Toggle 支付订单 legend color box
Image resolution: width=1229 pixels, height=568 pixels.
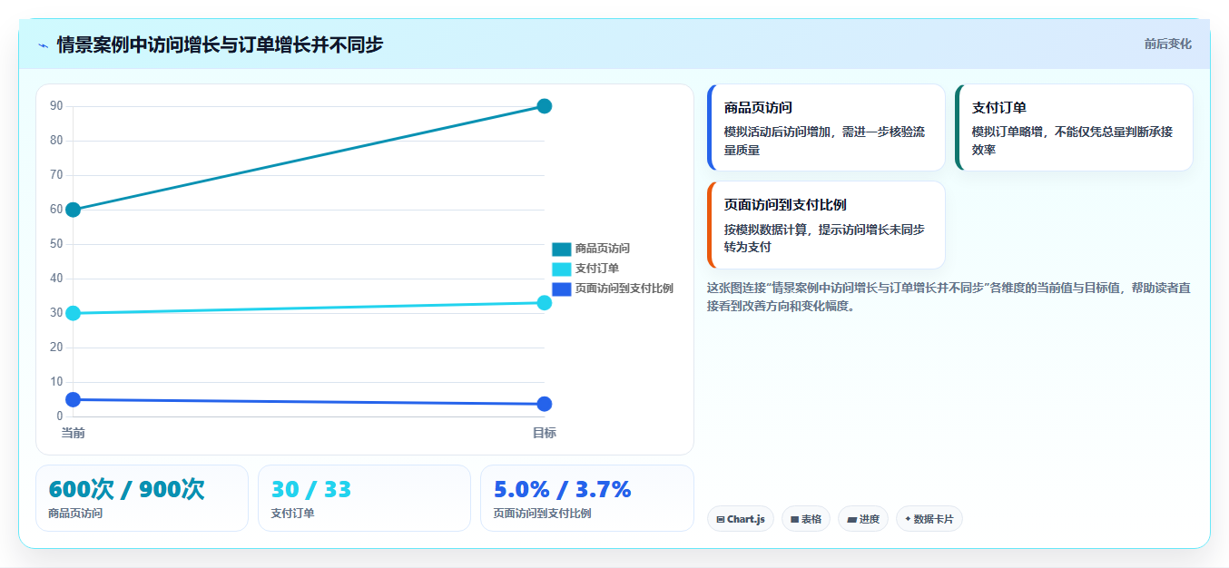pos(561,269)
